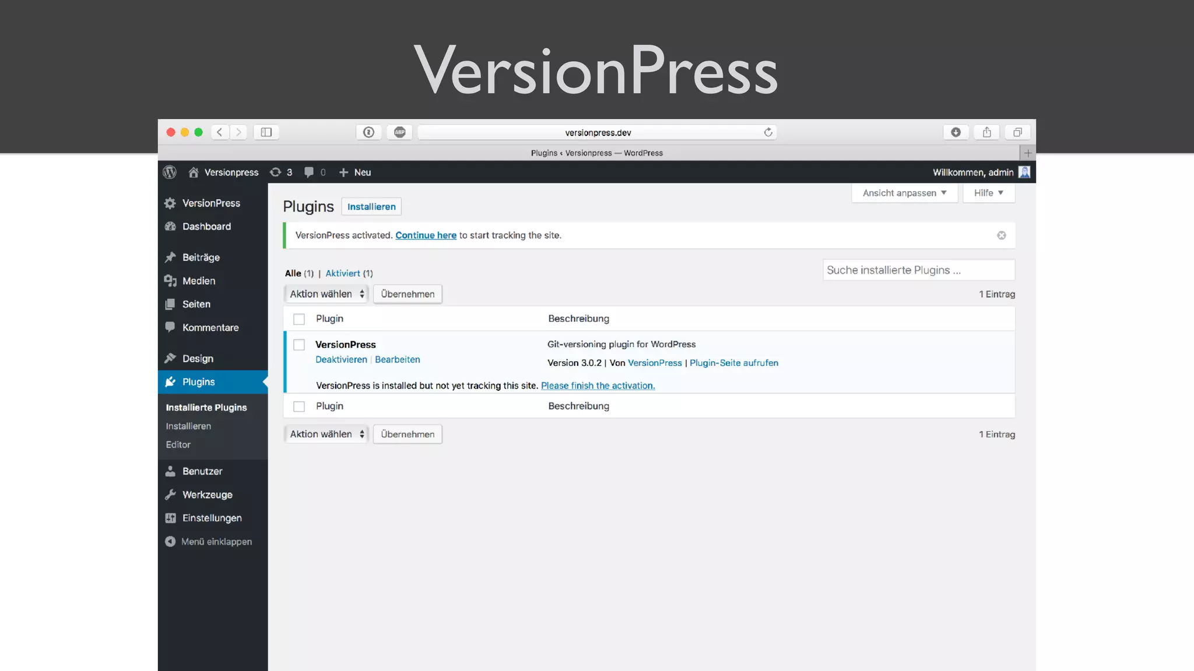This screenshot has width=1194, height=671.
Task: Show Safari downloads
Action: click(x=956, y=132)
